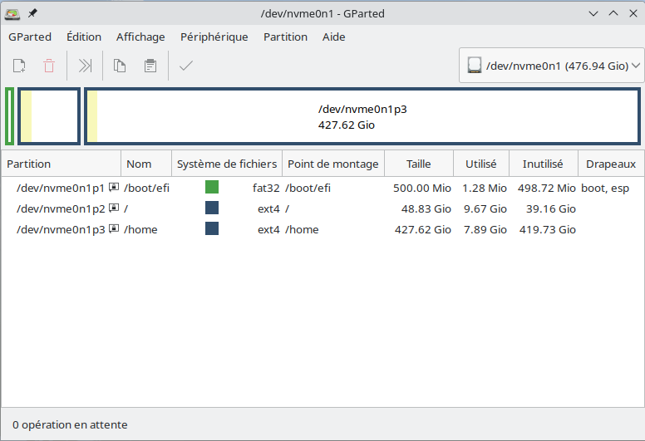
Task: Select the /dev/nvme0n1p3 427.62 Gio graphic block
Action: 362,116
